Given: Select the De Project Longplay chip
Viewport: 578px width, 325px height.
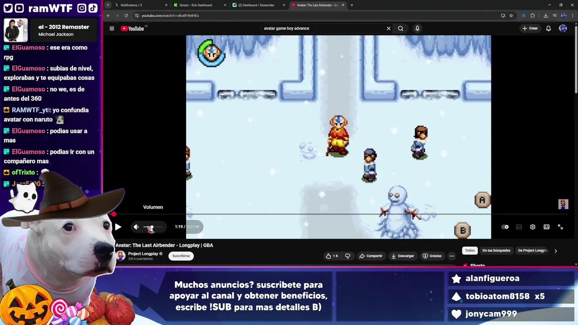Looking at the screenshot, I should (532, 251).
